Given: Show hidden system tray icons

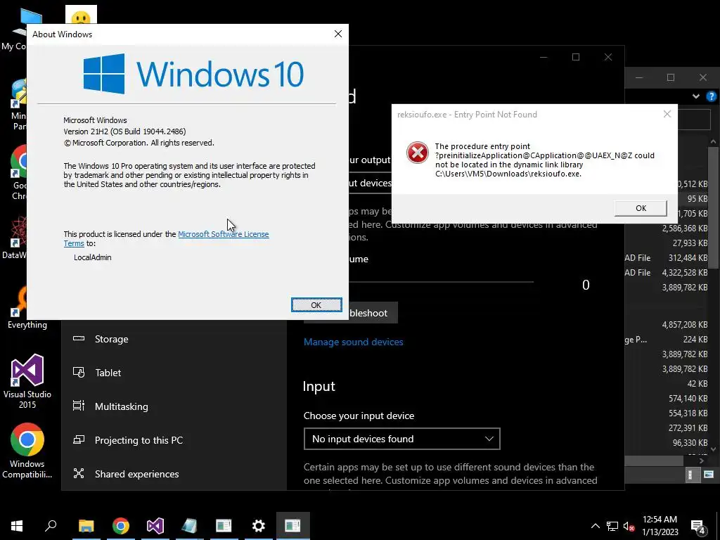Looking at the screenshot, I should click(x=595, y=526).
